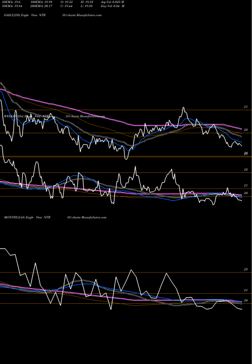Click the 200EMA: 20.17 value

41,6
